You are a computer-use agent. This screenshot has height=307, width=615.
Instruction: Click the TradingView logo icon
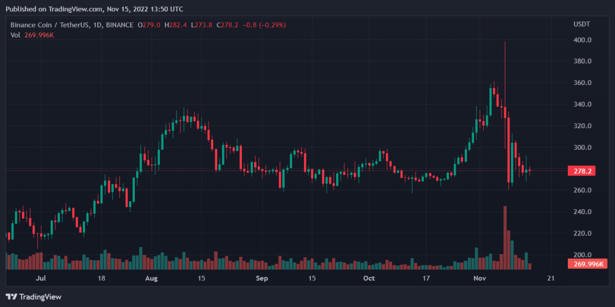[x=11, y=297]
